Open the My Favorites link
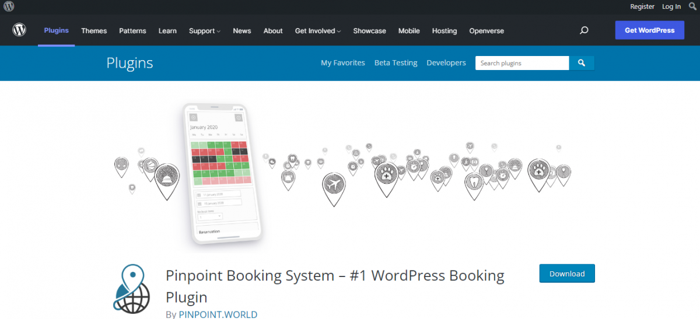Screen dimensions: 700x319 (342, 63)
